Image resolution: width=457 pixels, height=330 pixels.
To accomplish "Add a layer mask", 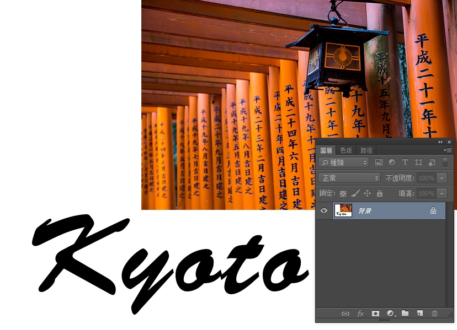I will [x=375, y=313].
